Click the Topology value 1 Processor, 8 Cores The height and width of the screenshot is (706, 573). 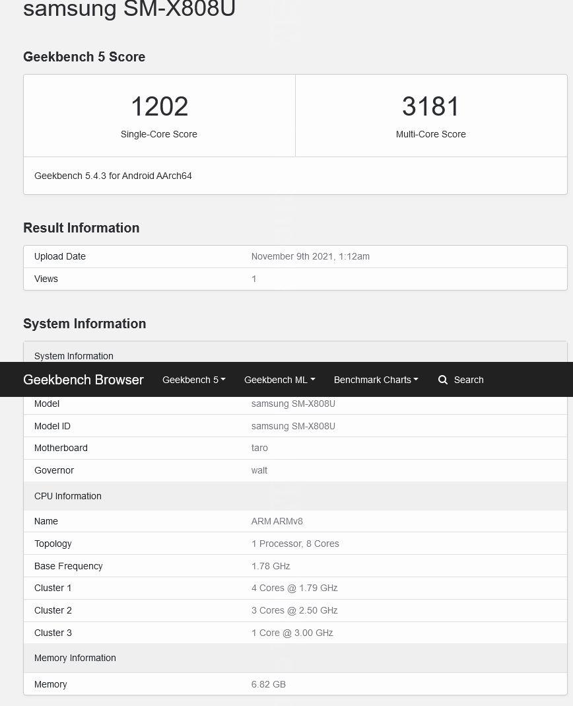pyautogui.click(x=295, y=544)
